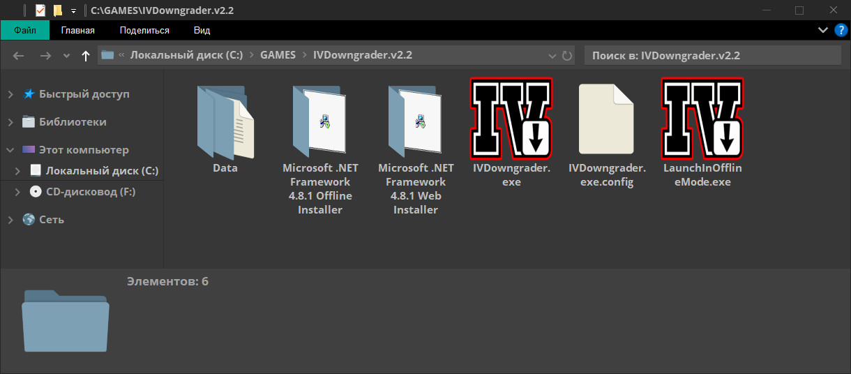851x374 pixels.
Task: Click the IVDowngrader.v2.2 breadcrumb segment
Action: (x=363, y=54)
